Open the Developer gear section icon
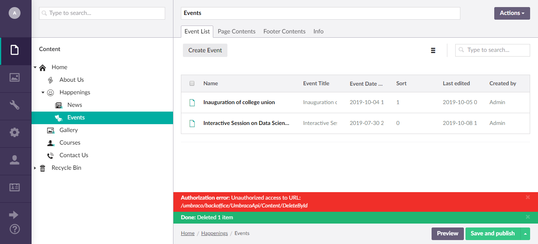This screenshot has height=244, width=538. (15, 132)
